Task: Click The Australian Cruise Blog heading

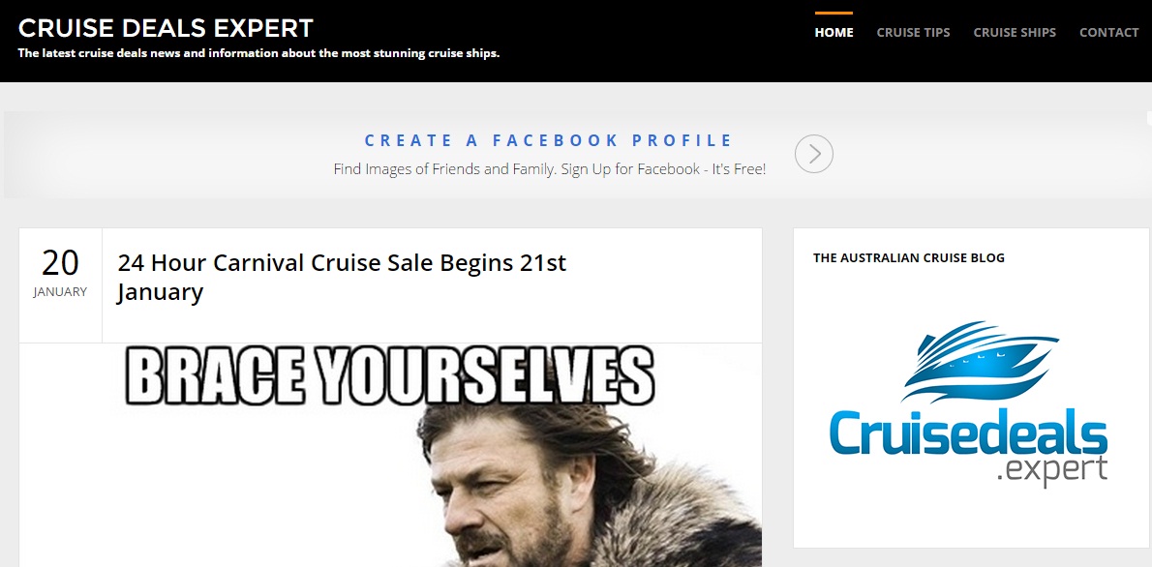Action: pos(909,257)
